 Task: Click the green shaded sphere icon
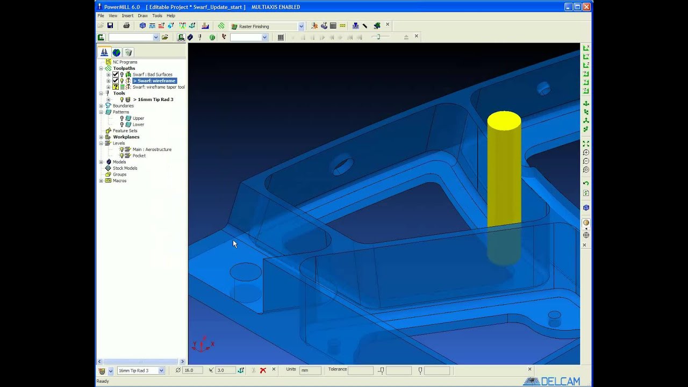[x=212, y=37]
